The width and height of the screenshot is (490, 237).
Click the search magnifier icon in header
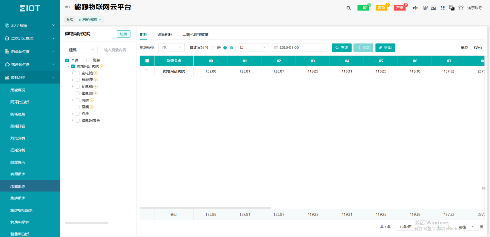tap(348, 8)
